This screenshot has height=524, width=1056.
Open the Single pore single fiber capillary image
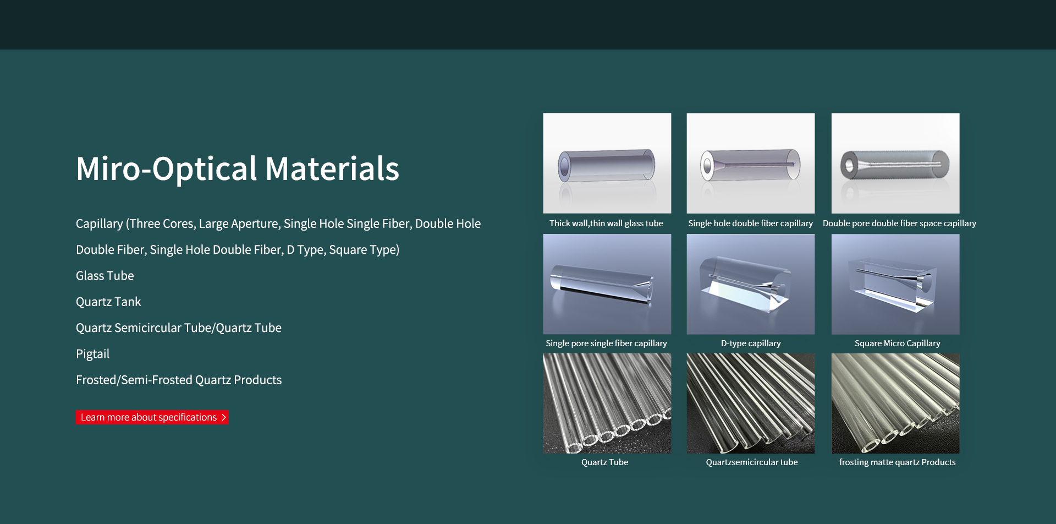tap(607, 284)
